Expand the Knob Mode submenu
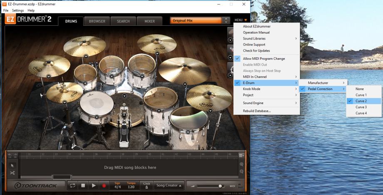 pyautogui.click(x=267, y=89)
